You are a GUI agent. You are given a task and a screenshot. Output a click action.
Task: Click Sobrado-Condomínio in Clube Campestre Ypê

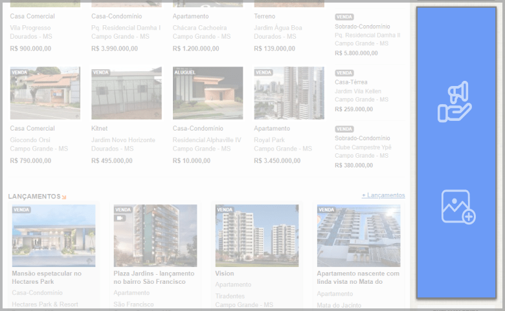363,138
